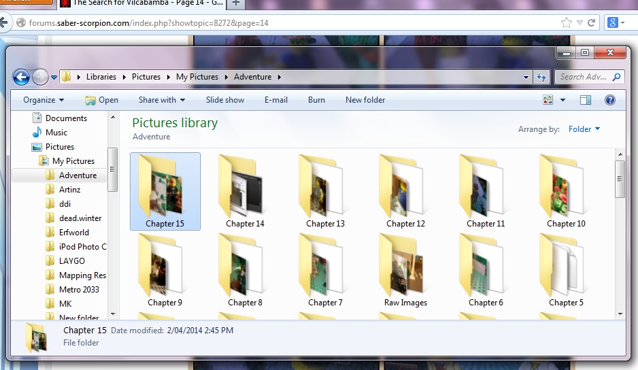This screenshot has width=638, height=370.
Task: Click file list scroll up arrow
Action: pos(620,154)
